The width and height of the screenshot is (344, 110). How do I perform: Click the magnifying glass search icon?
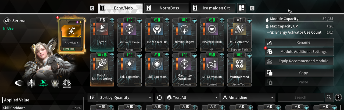click(x=329, y=97)
